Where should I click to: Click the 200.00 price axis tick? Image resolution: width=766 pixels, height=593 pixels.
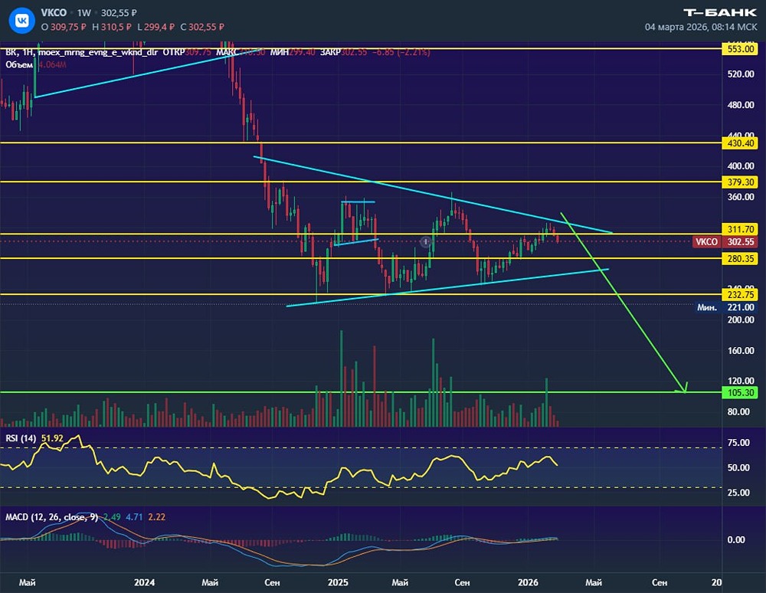point(741,320)
